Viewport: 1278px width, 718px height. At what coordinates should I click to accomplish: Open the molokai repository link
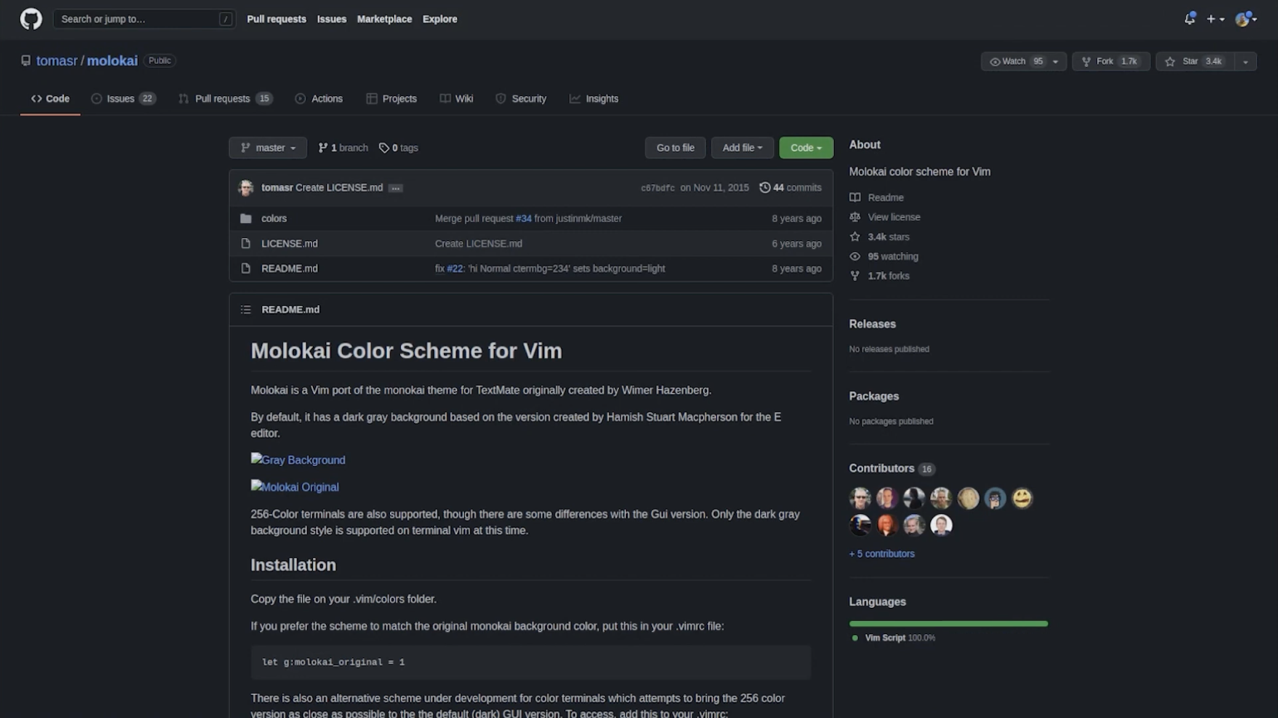click(x=112, y=61)
